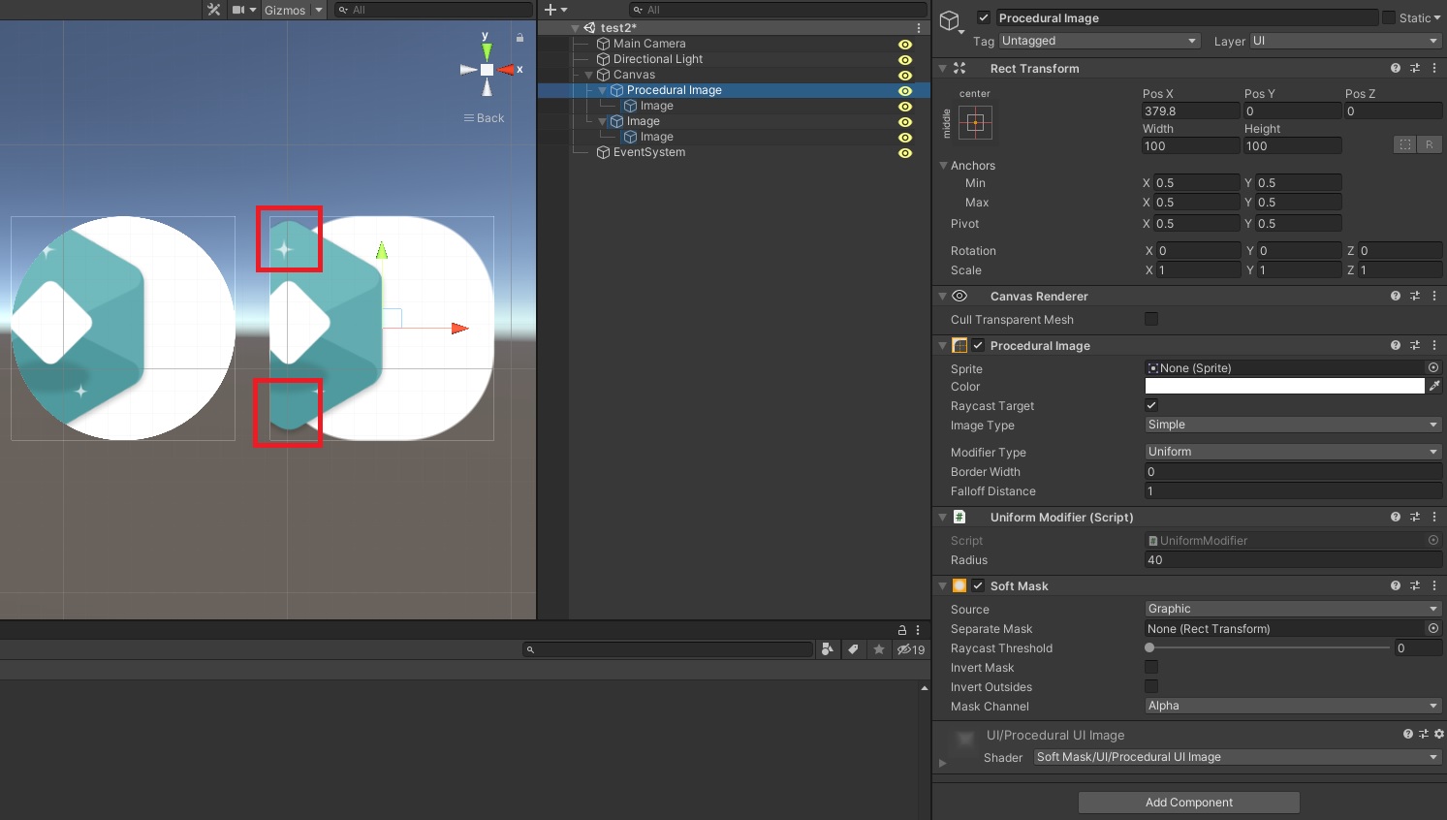Click the help icon on the Soft Mask component

pyautogui.click(x=1396, y=585)
